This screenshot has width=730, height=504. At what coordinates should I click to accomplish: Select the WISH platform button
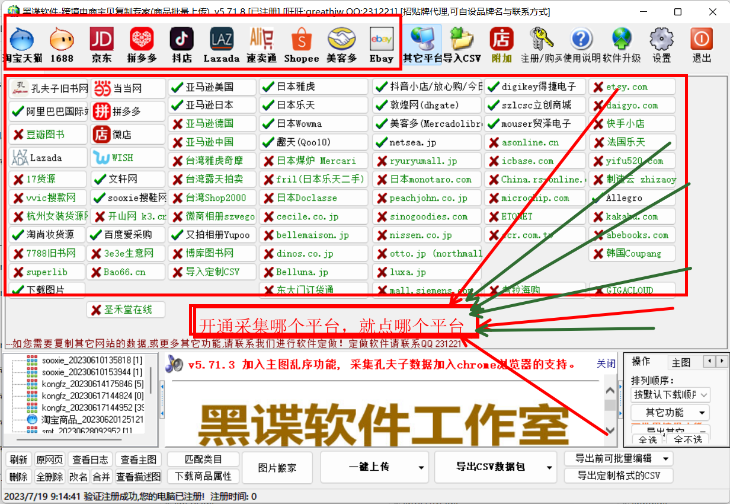128,158
